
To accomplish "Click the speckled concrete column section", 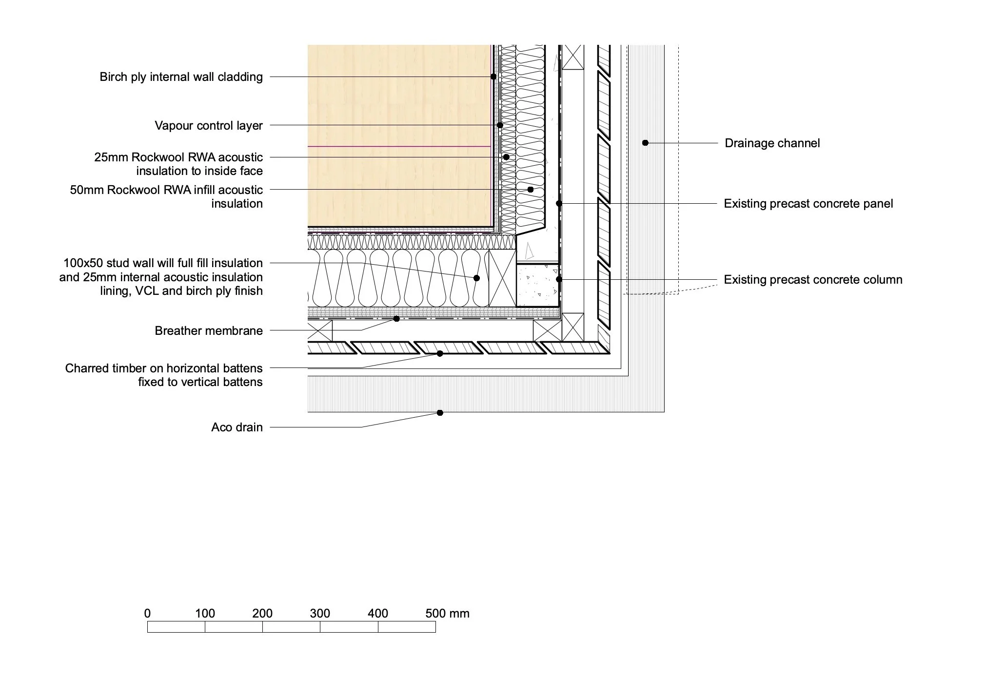I will 537,285.
